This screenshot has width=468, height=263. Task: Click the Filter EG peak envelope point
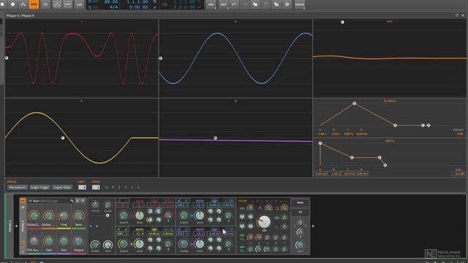[x=354, y=103]
